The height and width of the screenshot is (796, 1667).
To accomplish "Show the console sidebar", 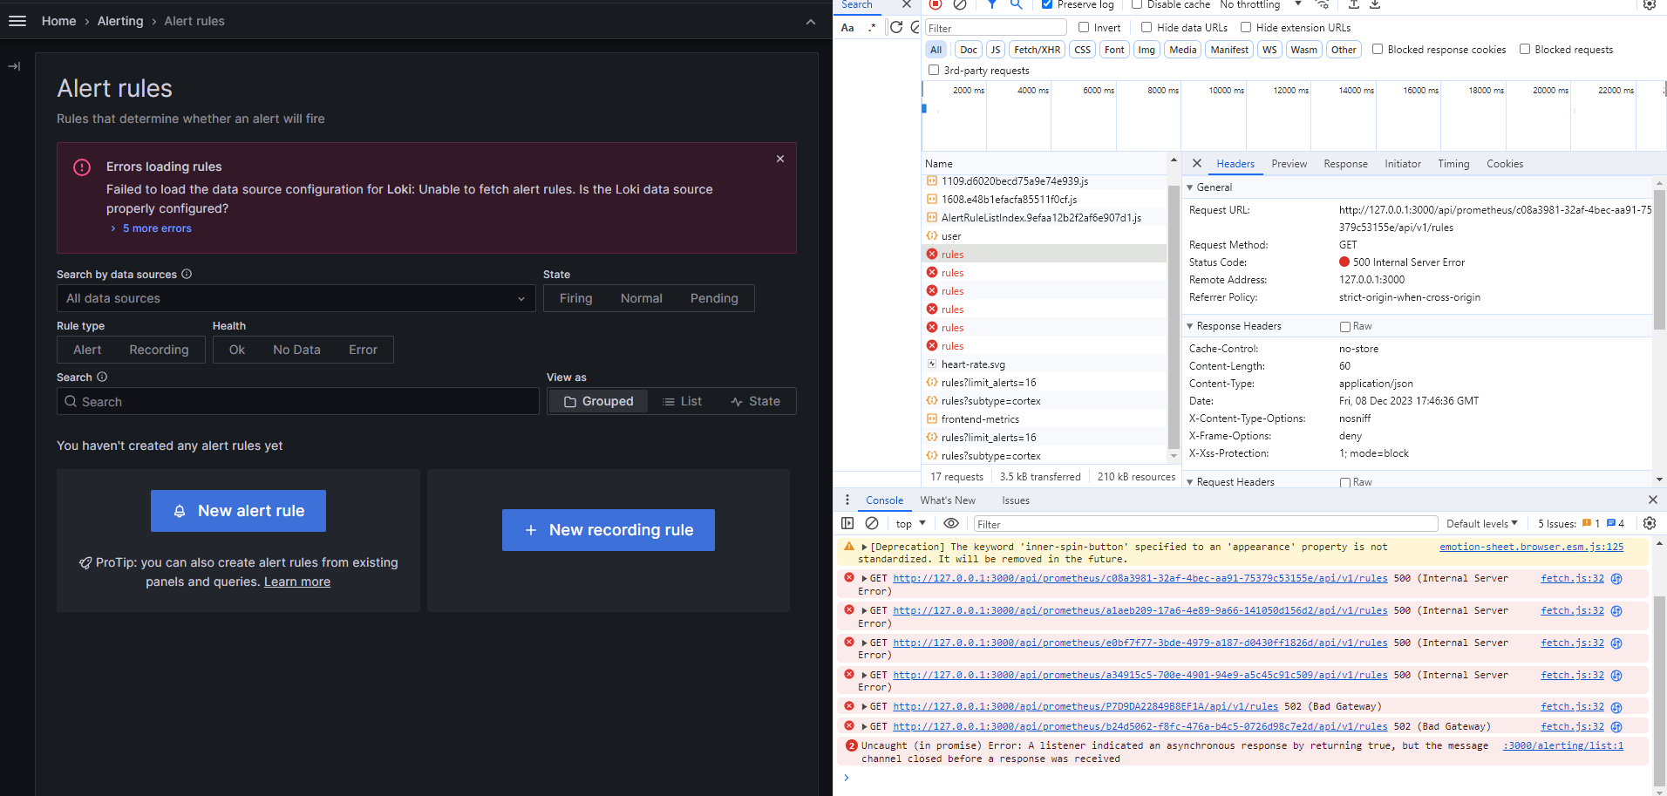I will pyautogui.click(x=847, y=523).
